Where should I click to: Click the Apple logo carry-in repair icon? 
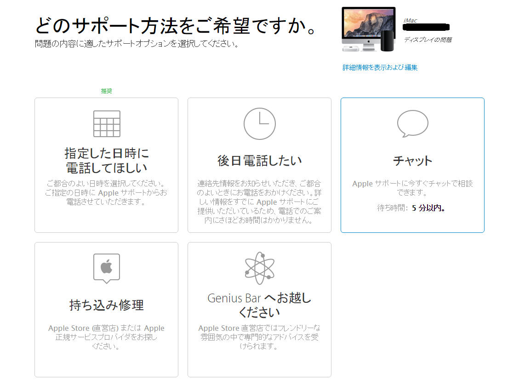(x=107, y=268)
